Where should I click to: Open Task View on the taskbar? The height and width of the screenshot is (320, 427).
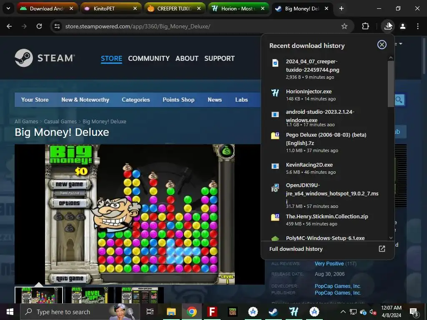150,312
